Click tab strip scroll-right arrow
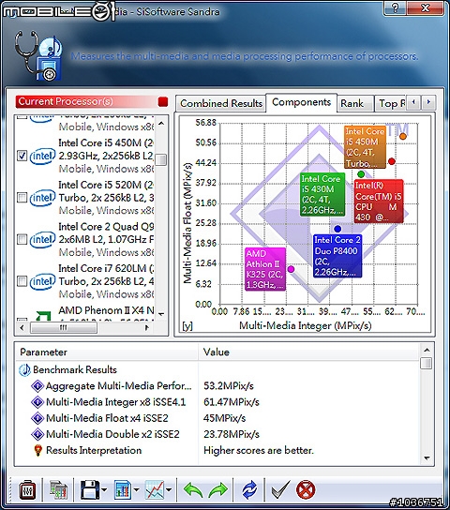The height and width of the screenshot is (510, 450). pyautogui.click(x=428, y=102)
